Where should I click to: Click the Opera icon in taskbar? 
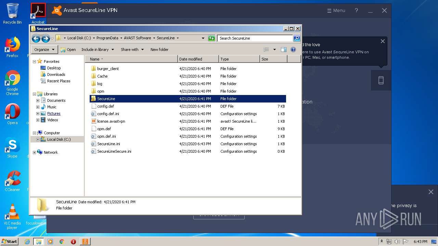tap(73, 242)
